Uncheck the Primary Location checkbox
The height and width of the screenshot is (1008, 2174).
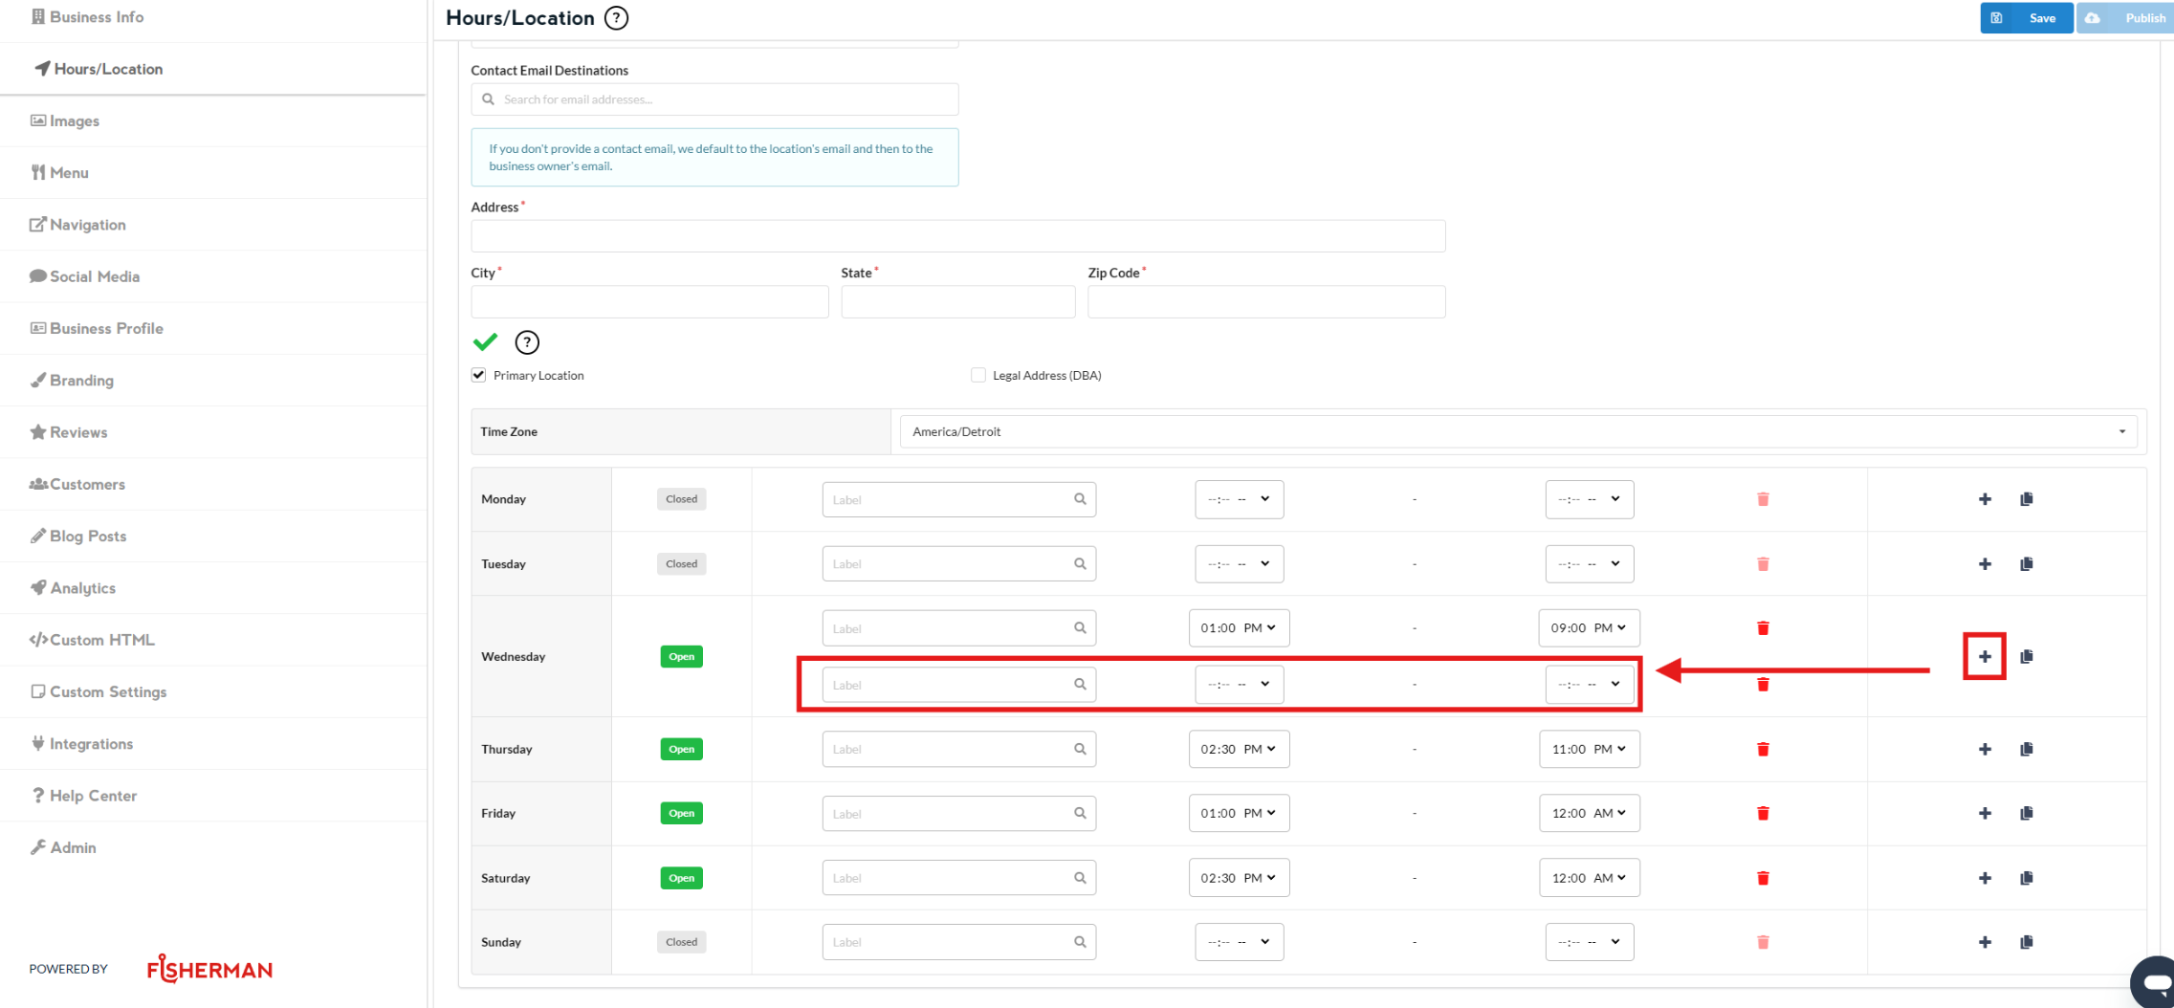point(479,375)
